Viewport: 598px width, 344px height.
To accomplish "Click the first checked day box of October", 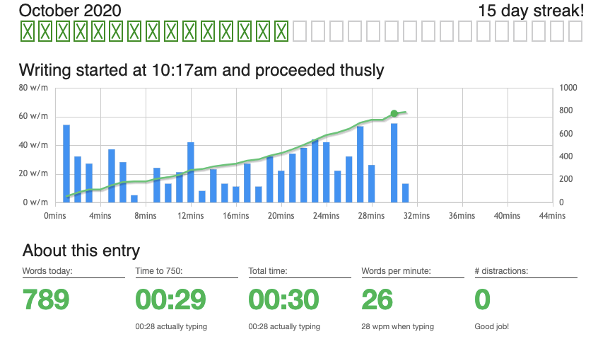I will click(x=28, y=31).
